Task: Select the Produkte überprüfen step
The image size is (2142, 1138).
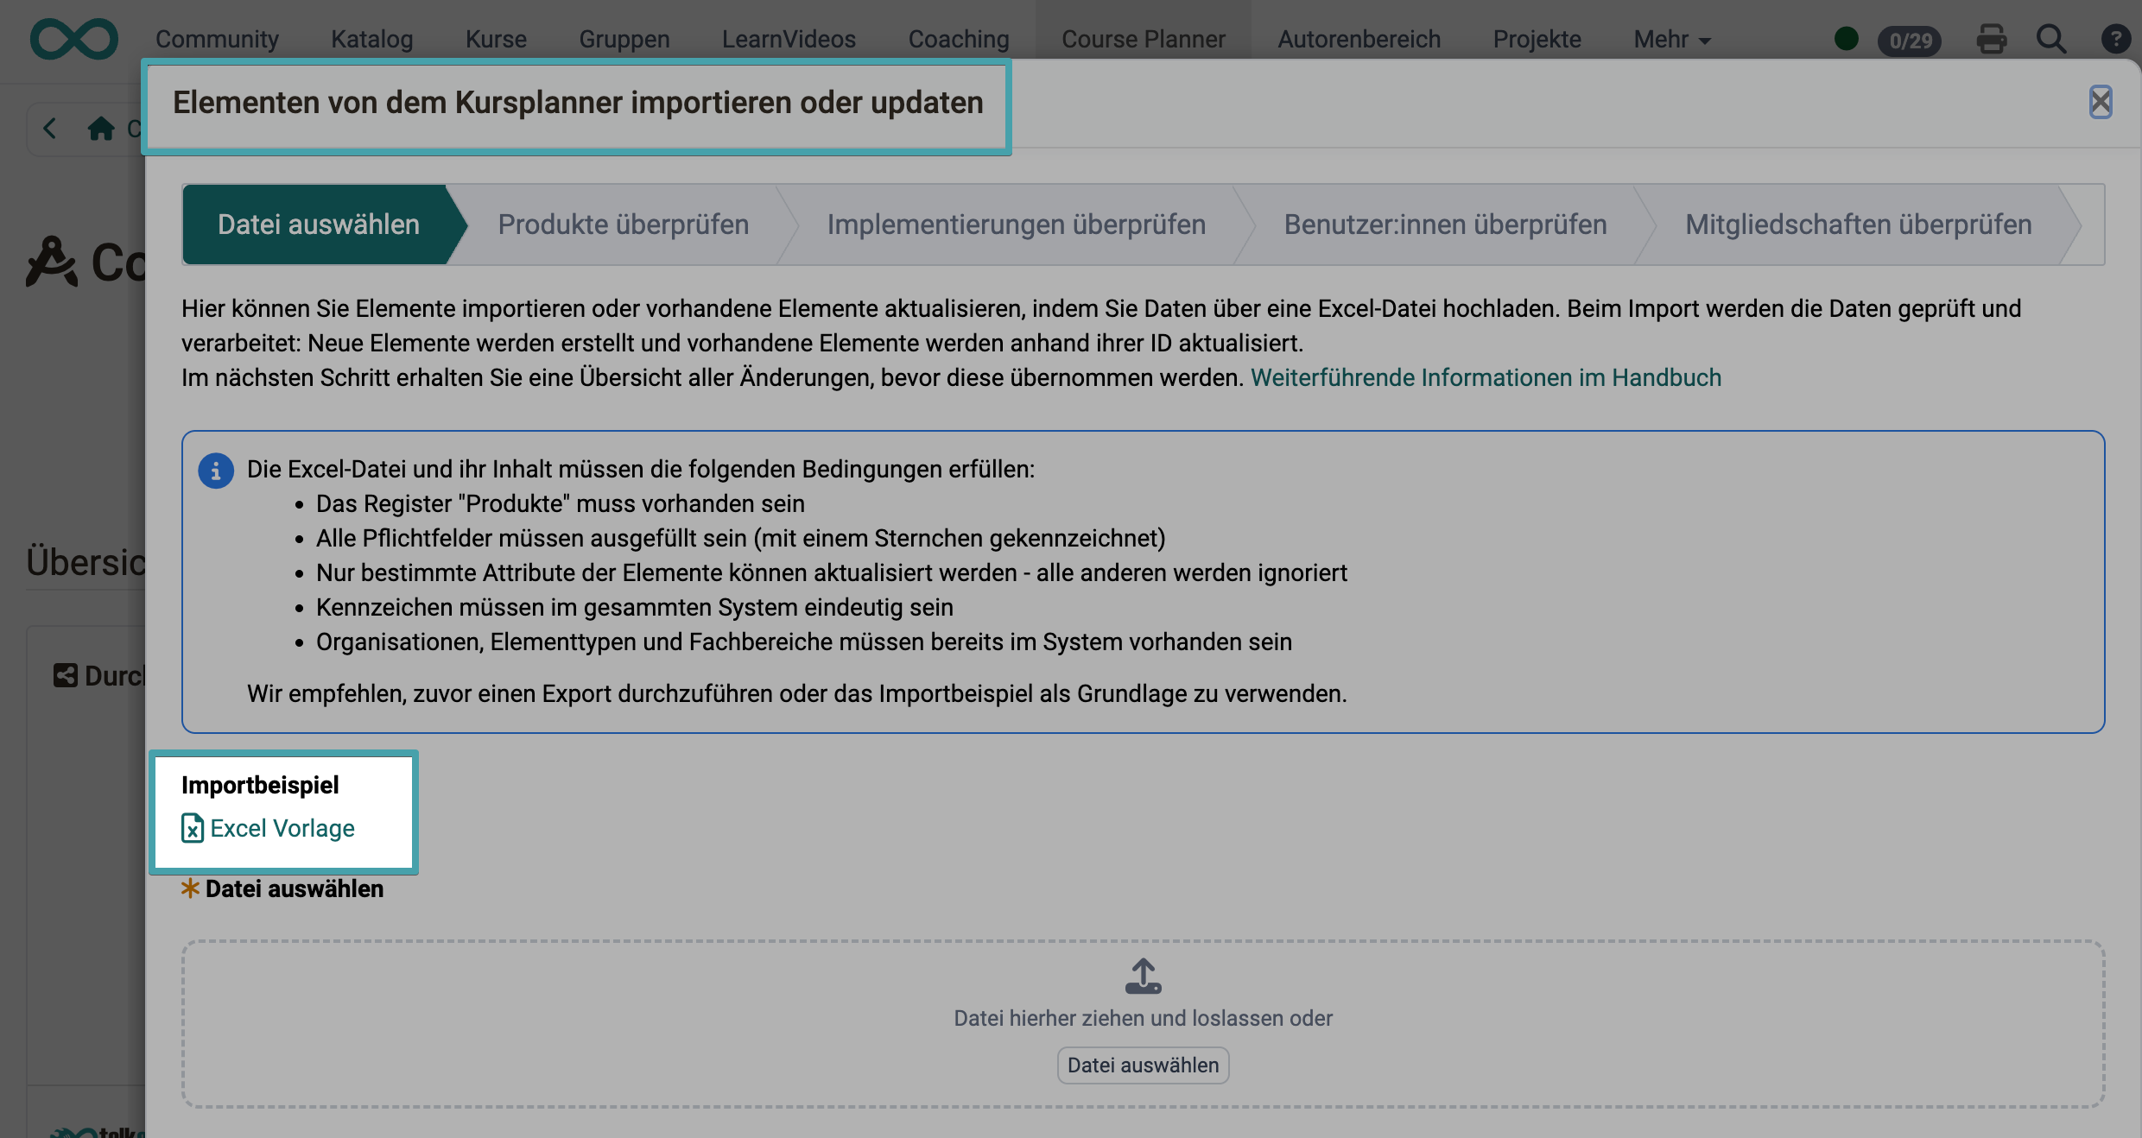Action: pos(624,224)
